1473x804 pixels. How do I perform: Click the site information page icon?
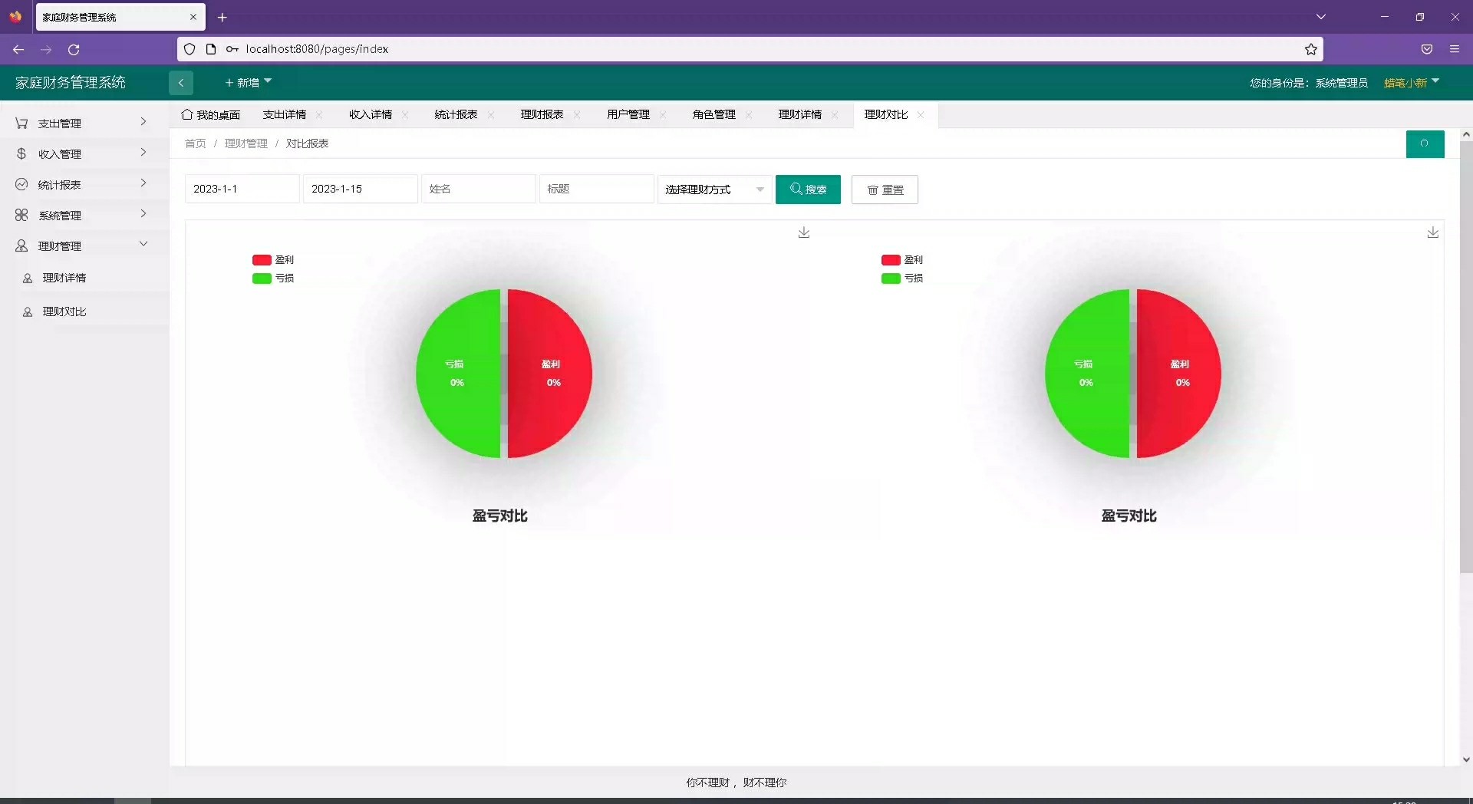click(211, 49)
